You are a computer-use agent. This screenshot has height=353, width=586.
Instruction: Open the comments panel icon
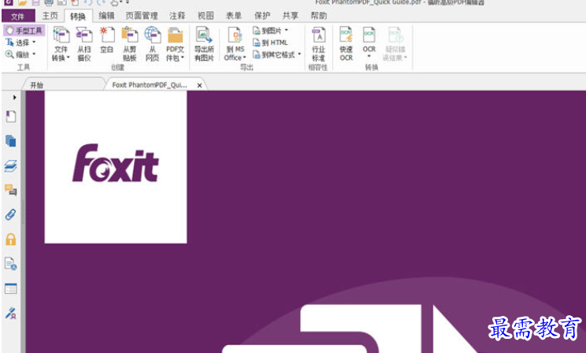pyautogui.click(x=11, y=190)
